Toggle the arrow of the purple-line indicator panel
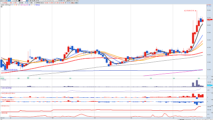 [1, 88]
